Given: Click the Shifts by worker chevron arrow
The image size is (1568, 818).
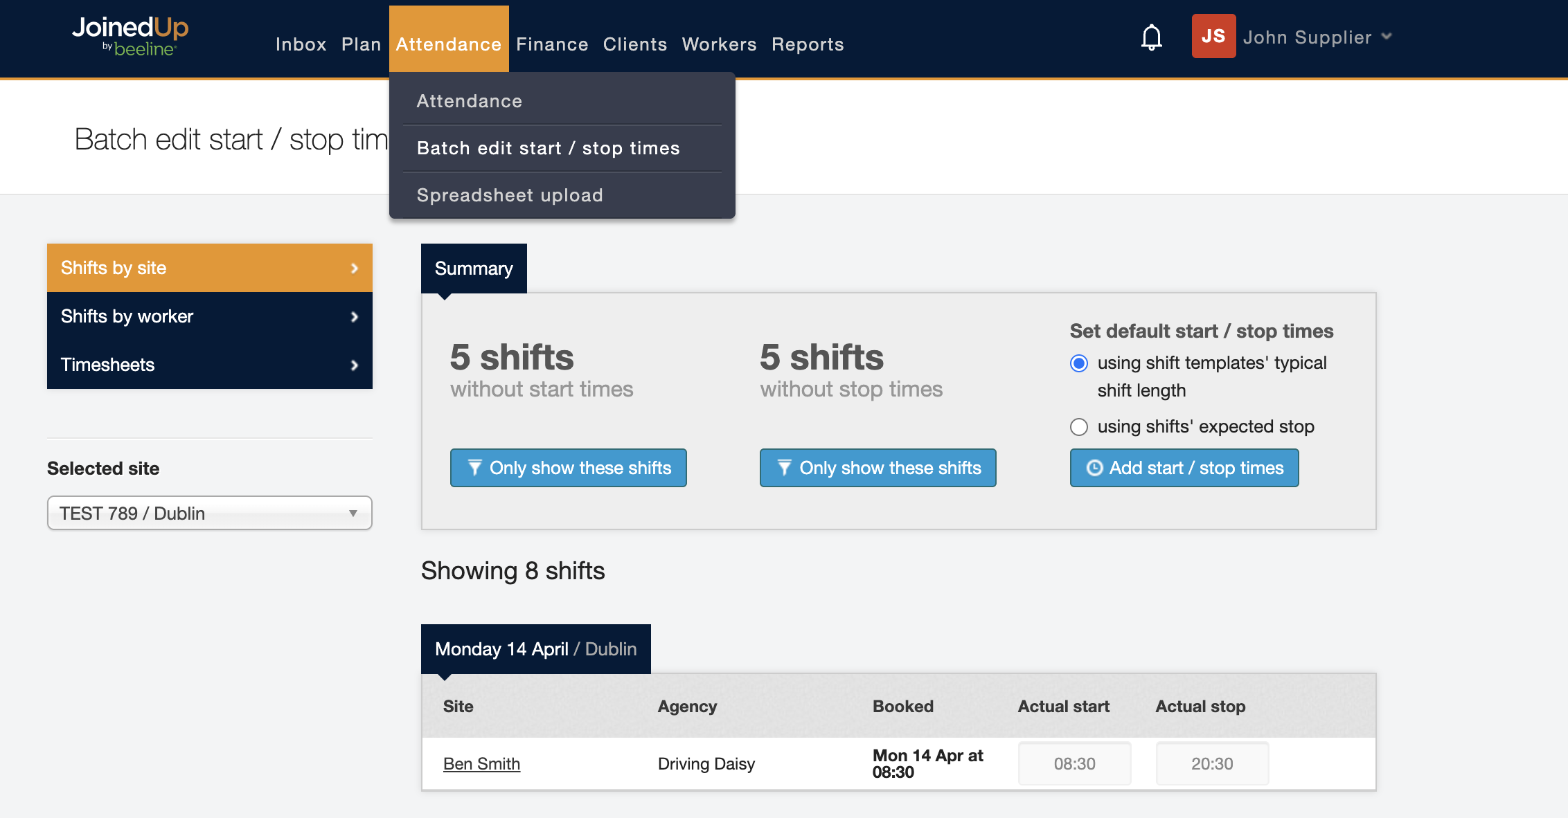Looking at the screenshot, I should (355, 316).
